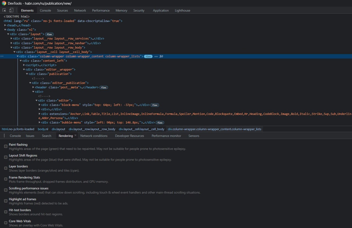
Task: Switch drawer to Issues tab
Action: click(30, 136)
